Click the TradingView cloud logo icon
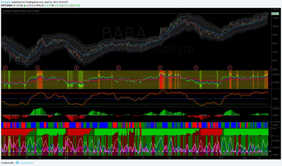Image resolution: width=282 pixels, height=166 pixels. click(17, 163)
